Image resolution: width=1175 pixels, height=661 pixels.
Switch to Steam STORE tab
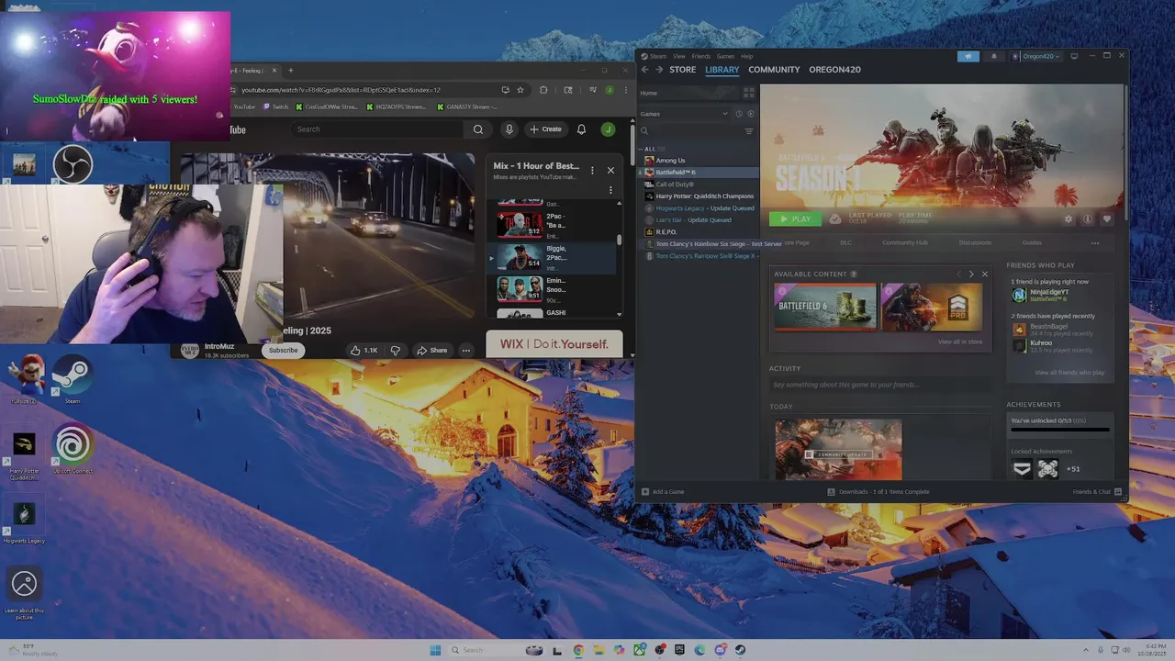coord(682,70)
